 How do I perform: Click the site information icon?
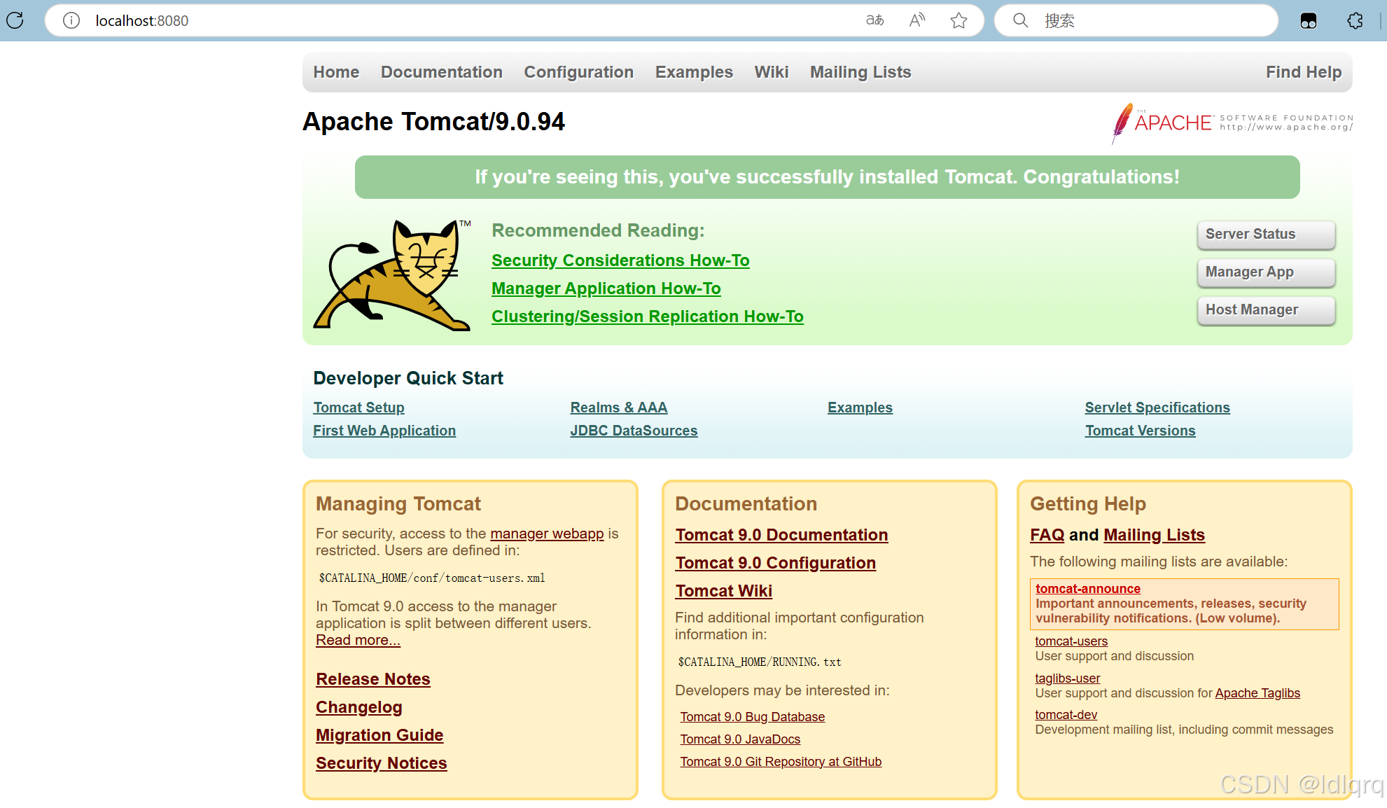pos(71,20)
